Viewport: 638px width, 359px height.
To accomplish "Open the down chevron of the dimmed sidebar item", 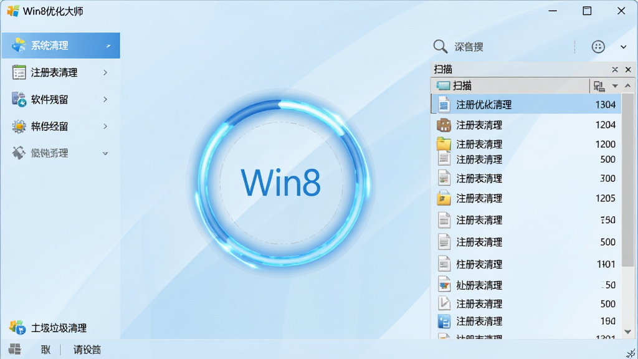I will pos(105,153).
